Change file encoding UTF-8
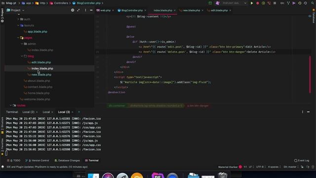This screenshot has width=316, height=178. 261,167
